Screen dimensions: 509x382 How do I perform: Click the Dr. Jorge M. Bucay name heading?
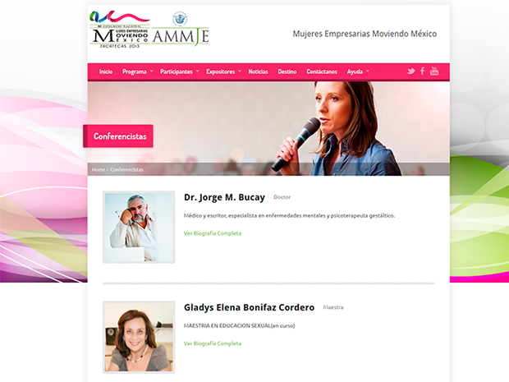coord(224,197)
